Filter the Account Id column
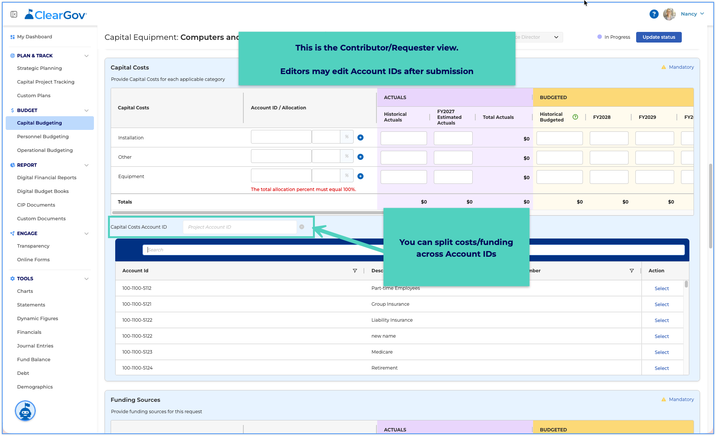This screenshot has height=436, width=716. click(355, 271)
